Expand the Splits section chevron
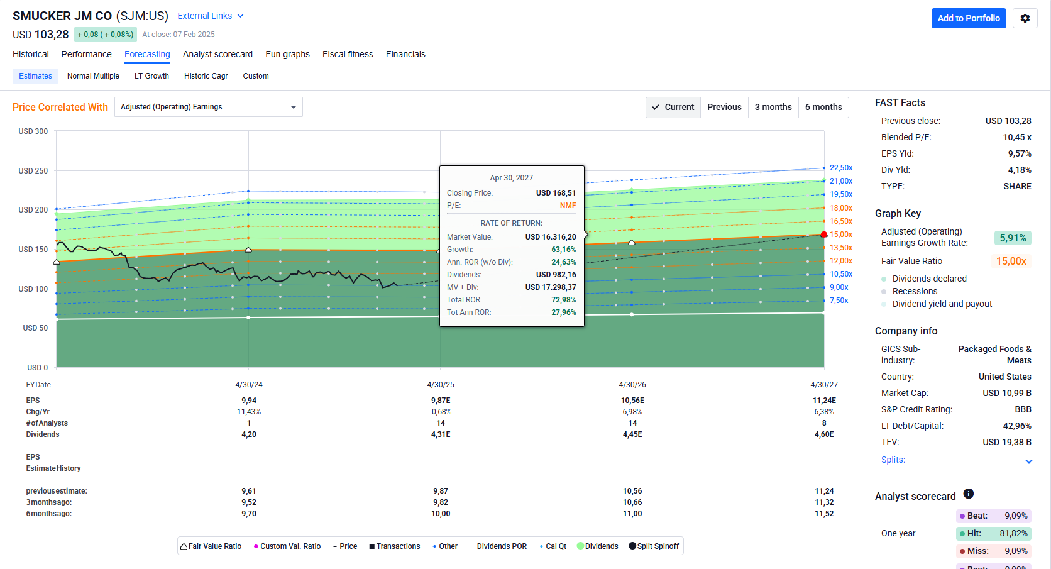This screenshot has height=569, width=1051. pos(1028,461)
